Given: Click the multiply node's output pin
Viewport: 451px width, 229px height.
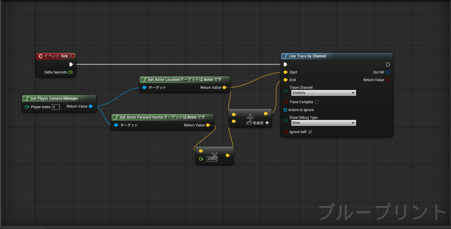Looking at the screenshot, I should (x=228, y=156).
